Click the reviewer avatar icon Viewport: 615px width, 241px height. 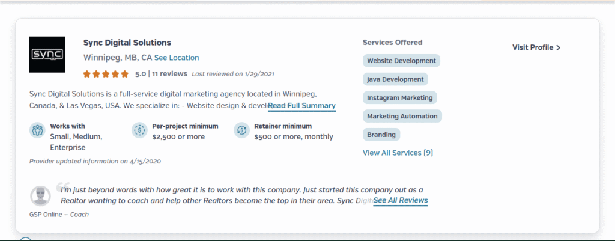[40, 196]
